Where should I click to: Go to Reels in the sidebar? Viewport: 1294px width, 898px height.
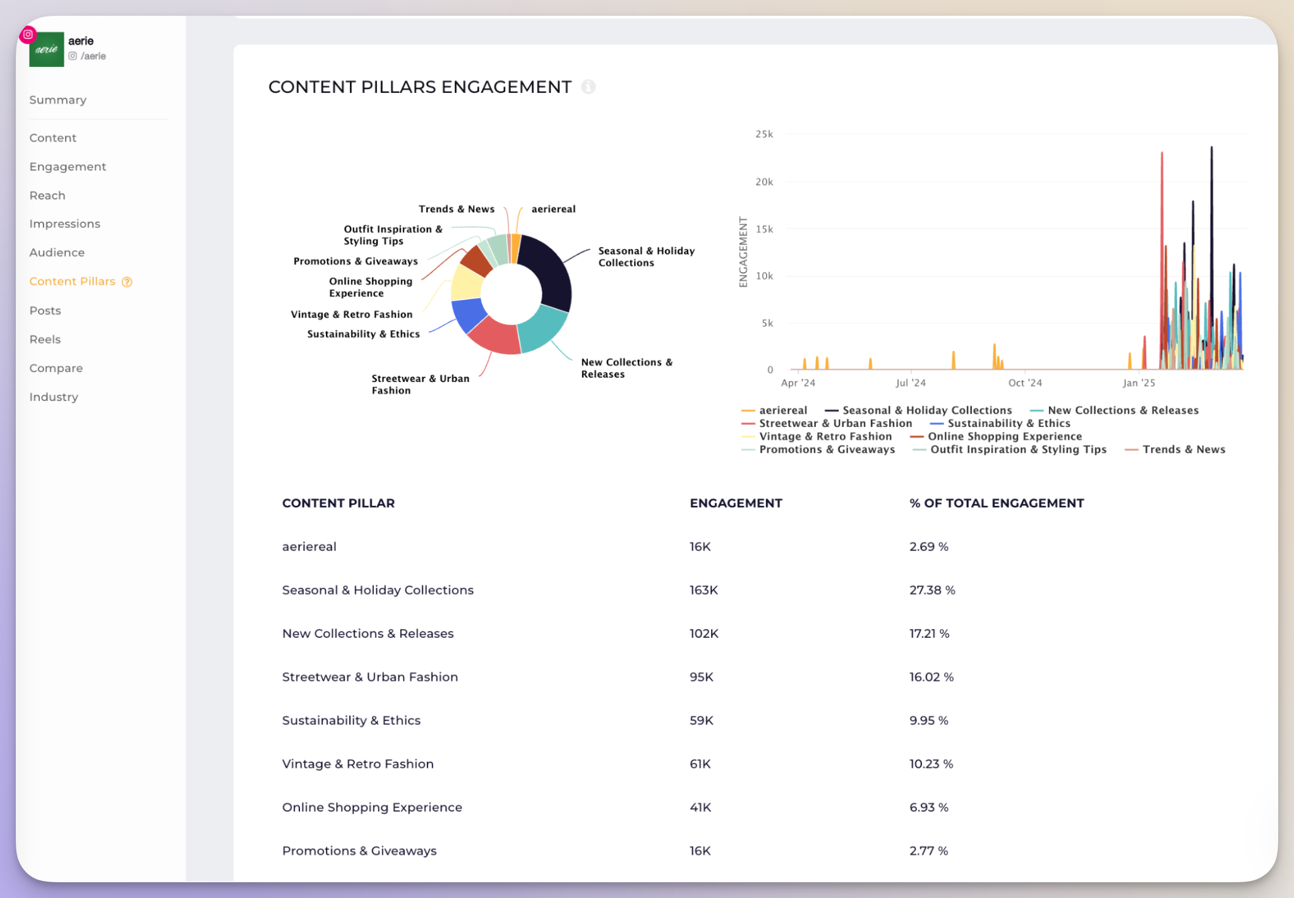point(45,340)
